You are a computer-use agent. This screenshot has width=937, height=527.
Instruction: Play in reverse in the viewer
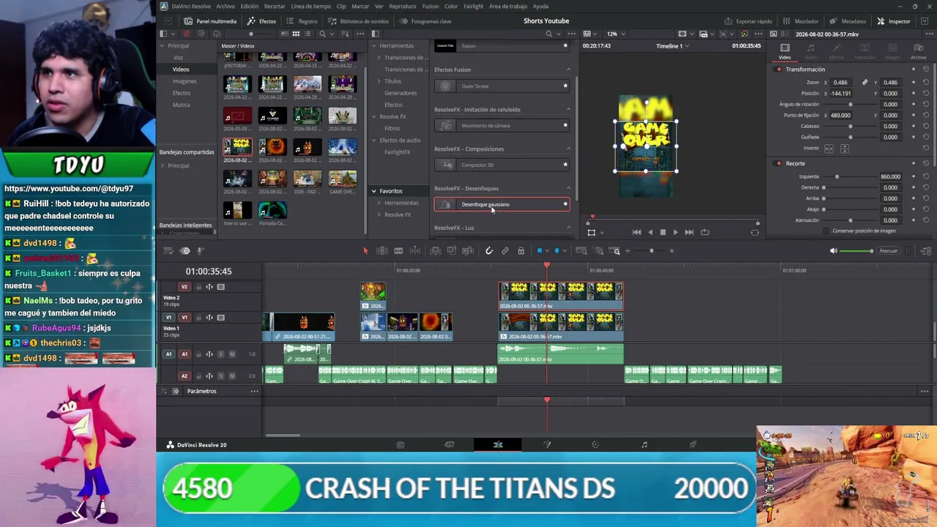(650, 232)
